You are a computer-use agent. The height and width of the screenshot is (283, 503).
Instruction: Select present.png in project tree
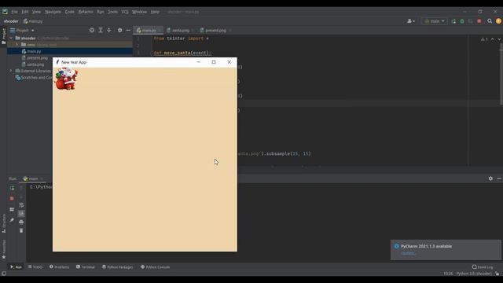[35, 57]
